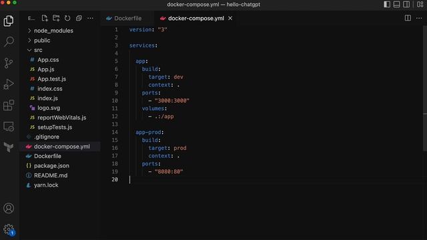This screenshot has width=427, height=240.
Task: Open App.test.js in the file tree
Action: click(52, 79)
